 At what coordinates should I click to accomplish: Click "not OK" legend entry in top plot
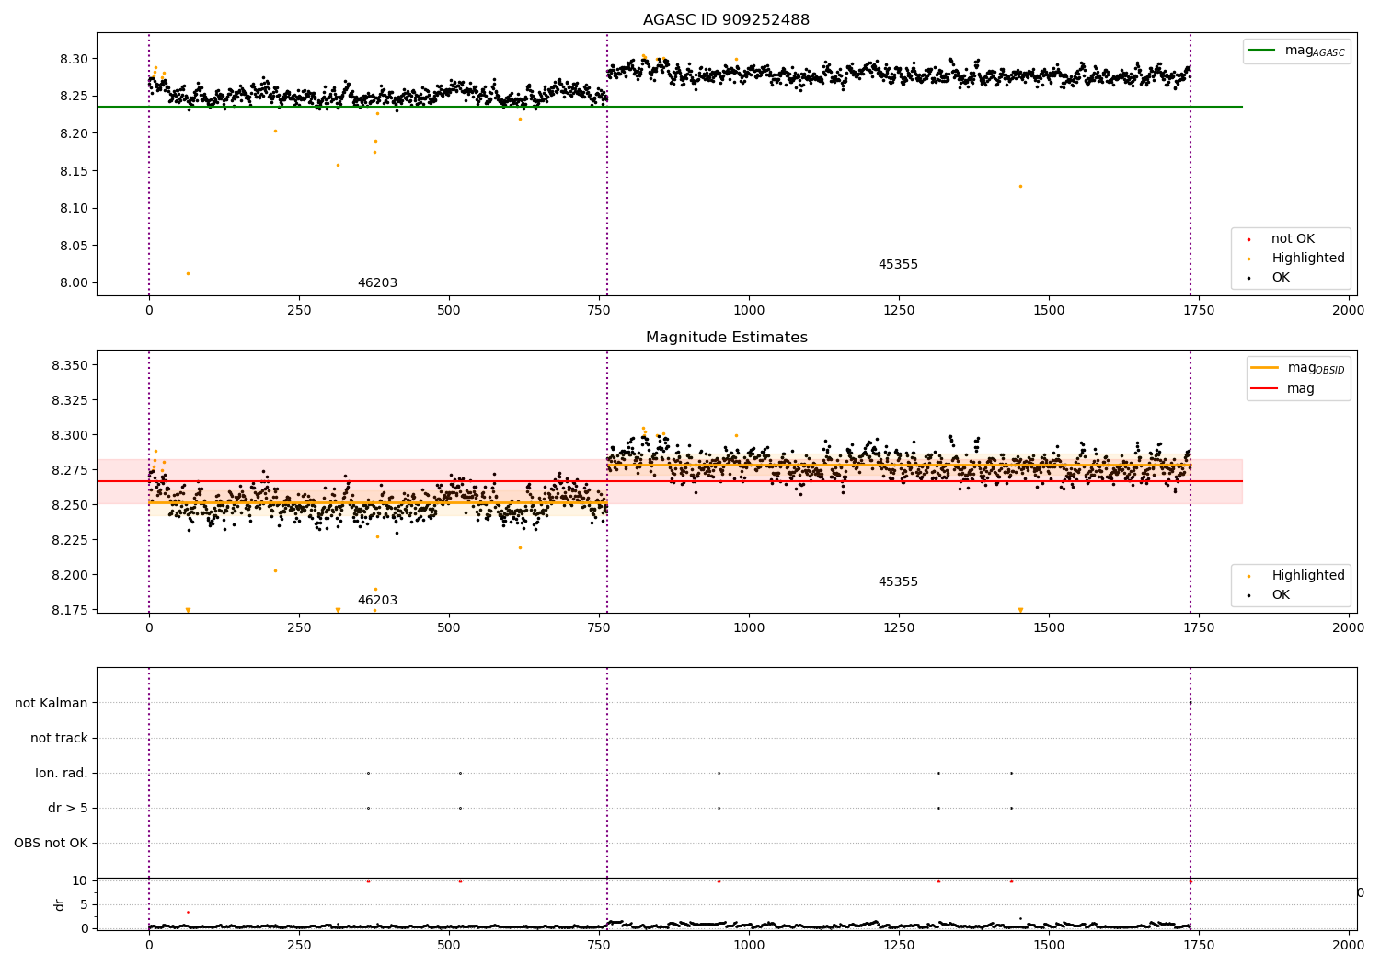tap(1293, 239)
